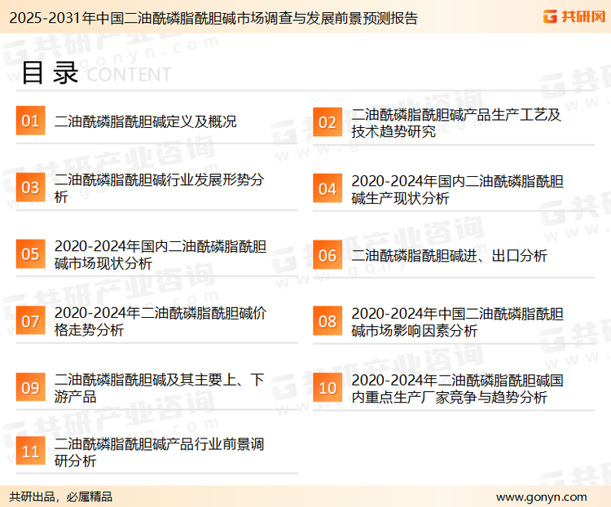Open chapter 二油酰磷脂酰胆碱产品生产工艺及技术趋势研究
611x507 pixels.
pyautogui.click(x=456, y=123)
